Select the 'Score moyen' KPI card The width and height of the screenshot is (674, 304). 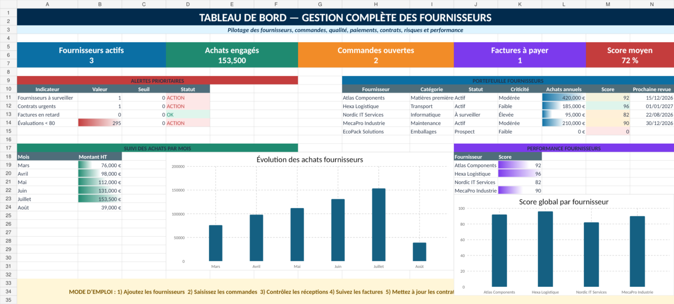(630, 55)
